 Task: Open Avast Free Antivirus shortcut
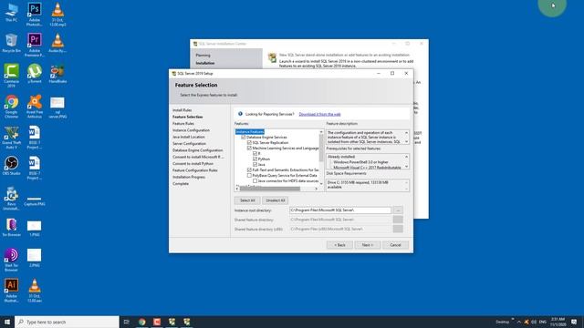[35, 107]
